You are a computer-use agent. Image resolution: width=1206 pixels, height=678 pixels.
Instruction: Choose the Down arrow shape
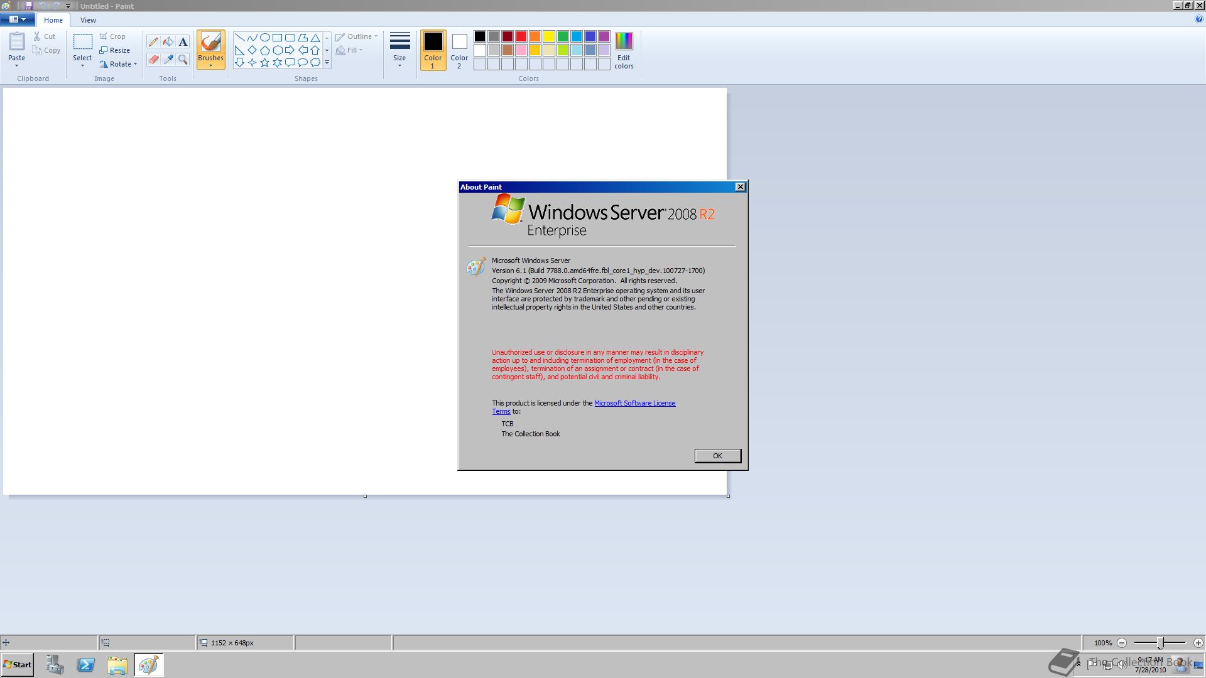pyautogui.click(x=240, y=63)
